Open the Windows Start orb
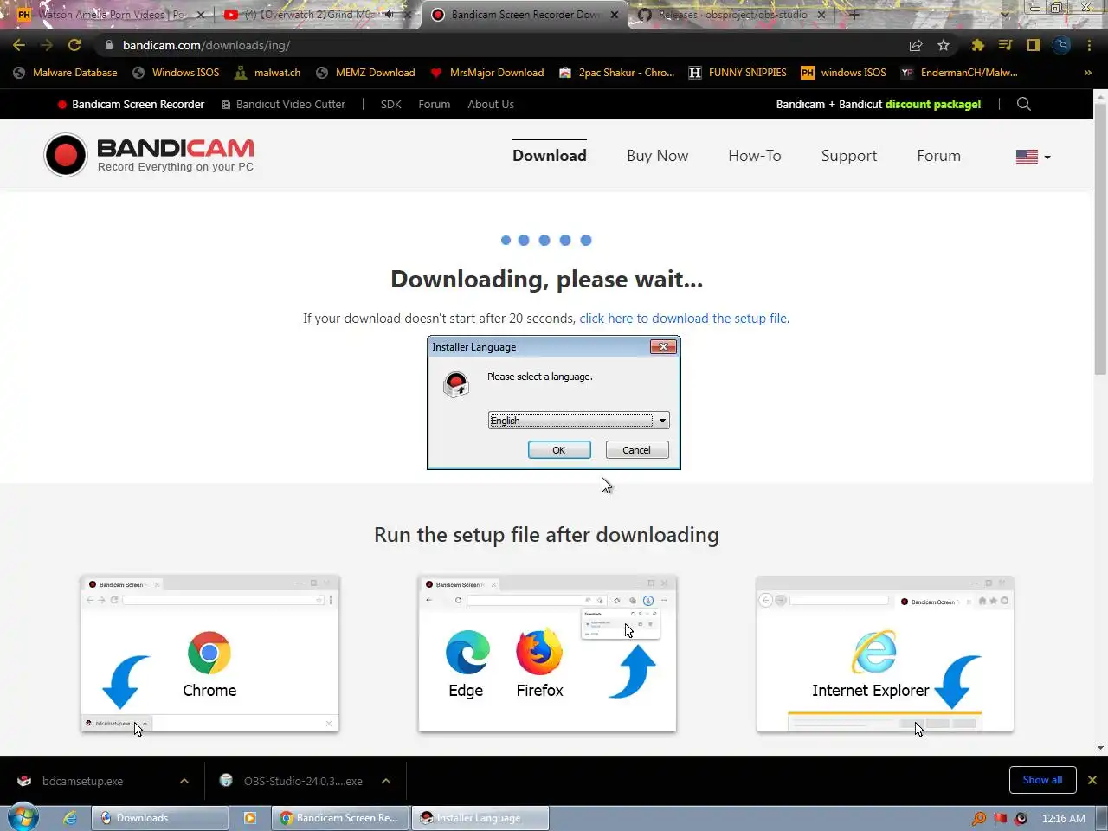1108x831 pixels. (23, 817)
